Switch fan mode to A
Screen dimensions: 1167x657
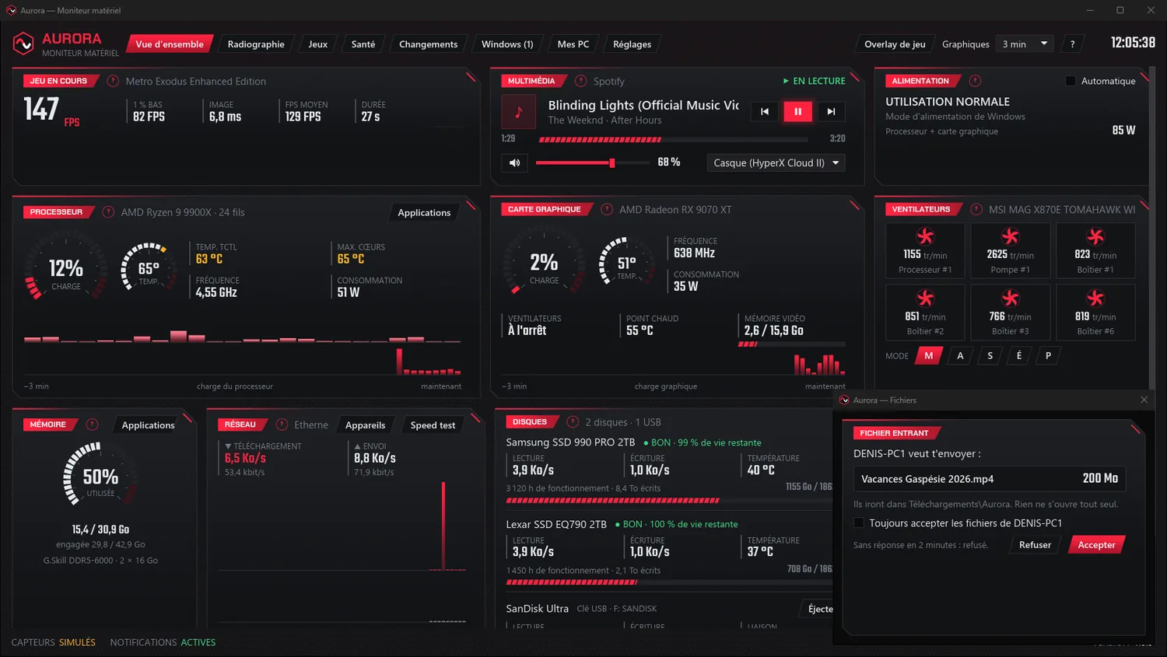pos(960,355)
